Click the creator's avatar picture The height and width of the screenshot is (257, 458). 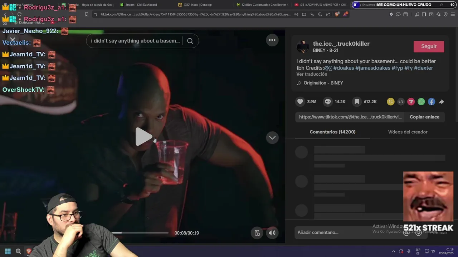tap(303, 47)
